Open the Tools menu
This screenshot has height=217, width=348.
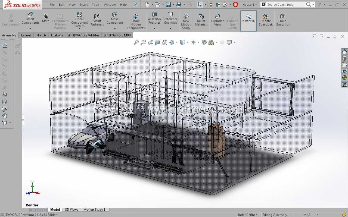tap(96, 5)
